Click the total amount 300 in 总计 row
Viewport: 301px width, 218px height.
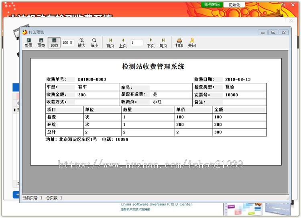218,132
